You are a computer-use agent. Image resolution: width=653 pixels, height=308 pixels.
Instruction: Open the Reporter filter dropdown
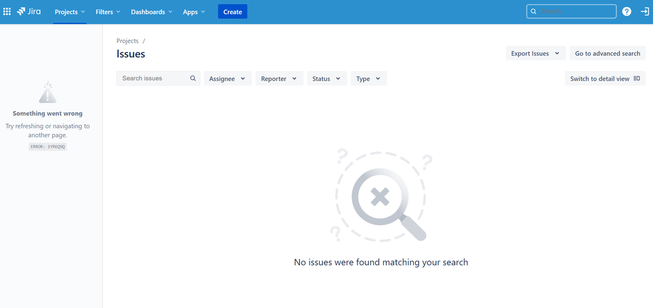(x=278, y=78)
